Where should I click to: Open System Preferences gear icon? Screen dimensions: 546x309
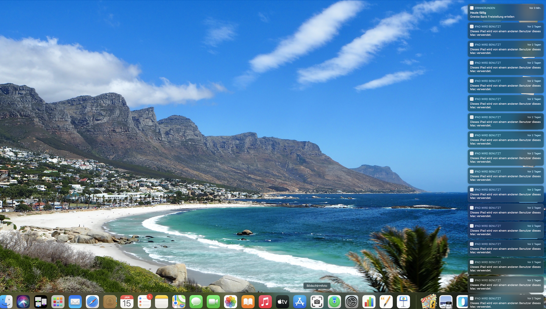pos(351,302)
